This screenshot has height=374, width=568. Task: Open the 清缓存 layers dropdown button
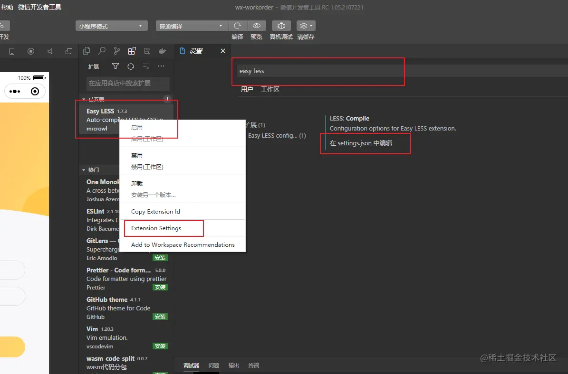(306, 26)
